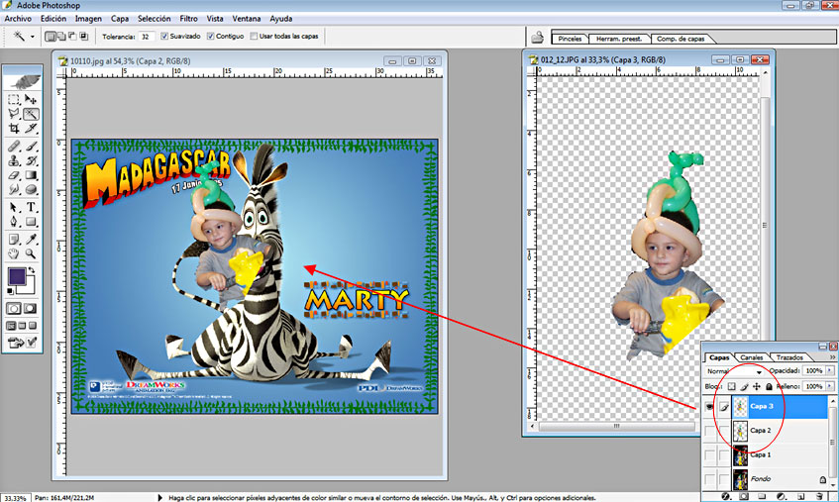The image size is (839, 502).
Task: Switch to the Canales tab
Action: pos(752,357)
